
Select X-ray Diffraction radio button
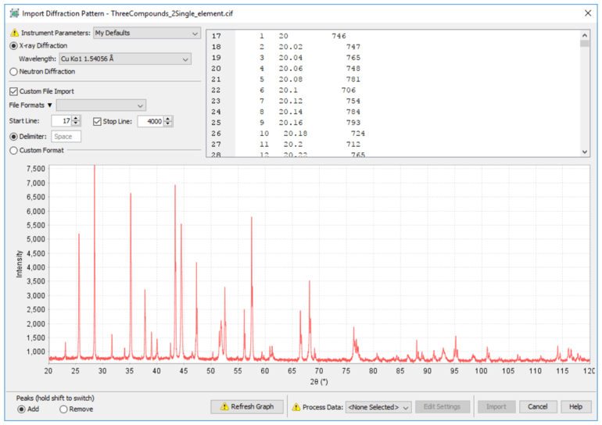coord(13,46)
